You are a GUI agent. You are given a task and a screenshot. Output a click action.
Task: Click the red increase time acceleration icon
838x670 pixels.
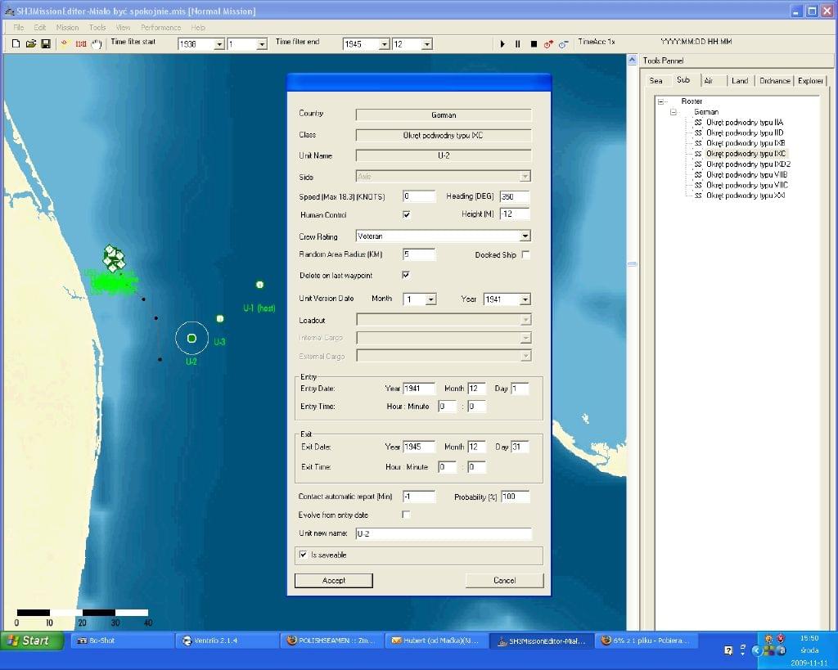548,44
